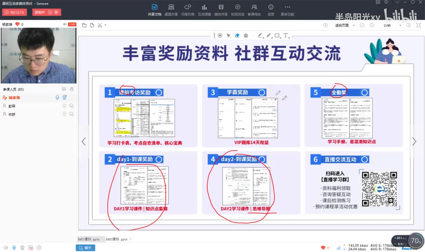Expand the title bar chevron menu
The image size is (425, 252).
tap(398, 2)
